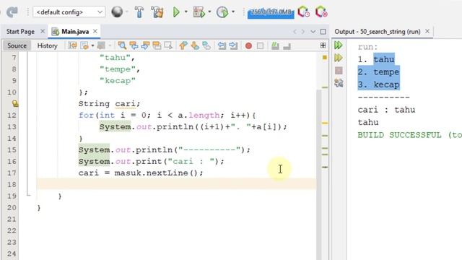
Task: Switch to Source view
Action: point(17,45)
